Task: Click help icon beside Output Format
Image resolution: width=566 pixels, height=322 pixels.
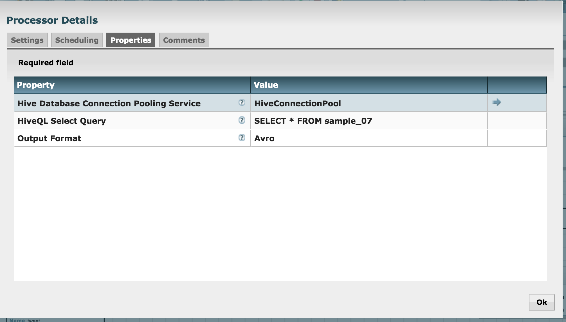Action: coord(242,138)
